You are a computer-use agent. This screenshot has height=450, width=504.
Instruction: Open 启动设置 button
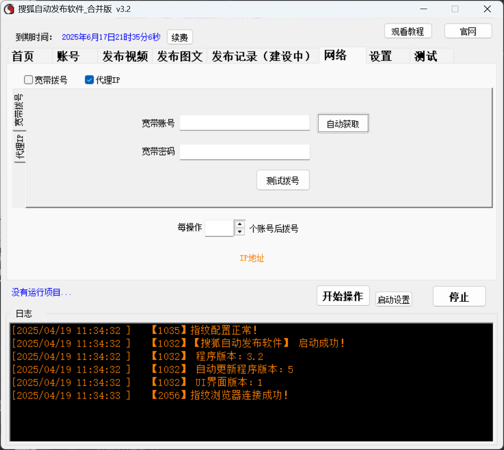[393, 300]
